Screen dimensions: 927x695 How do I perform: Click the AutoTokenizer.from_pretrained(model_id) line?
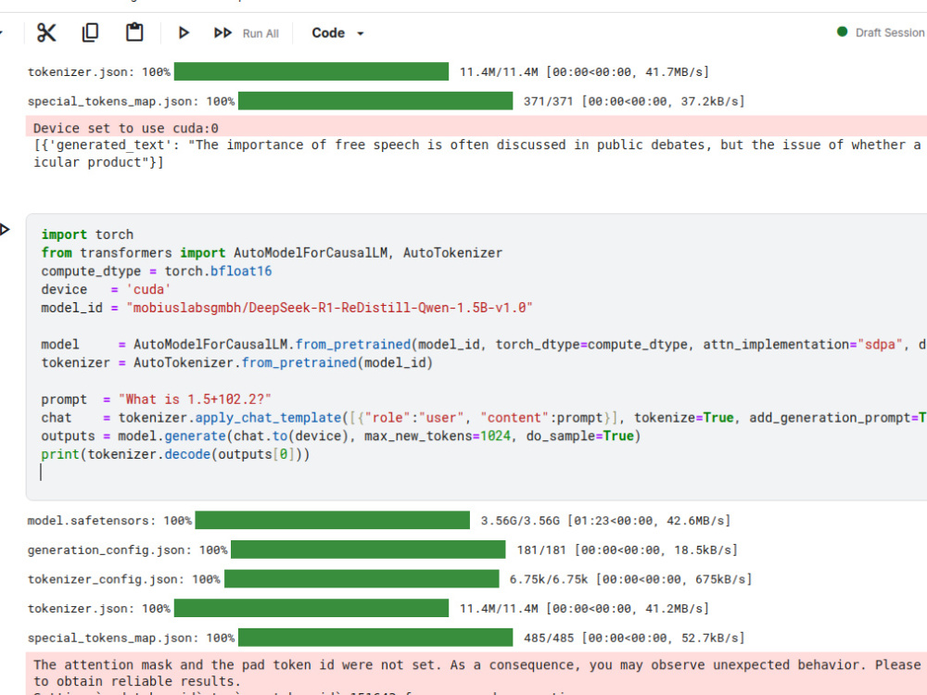pyautogui.click(x=236, y=362)
